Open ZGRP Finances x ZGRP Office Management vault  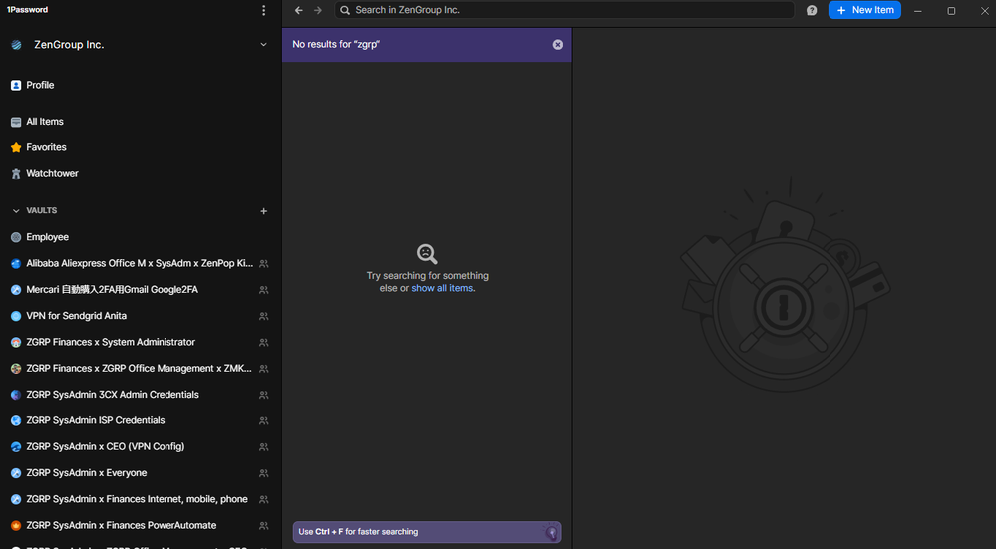(140, 368)
